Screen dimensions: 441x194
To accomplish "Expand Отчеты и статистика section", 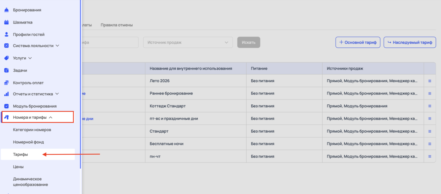I will coord(57,94).
